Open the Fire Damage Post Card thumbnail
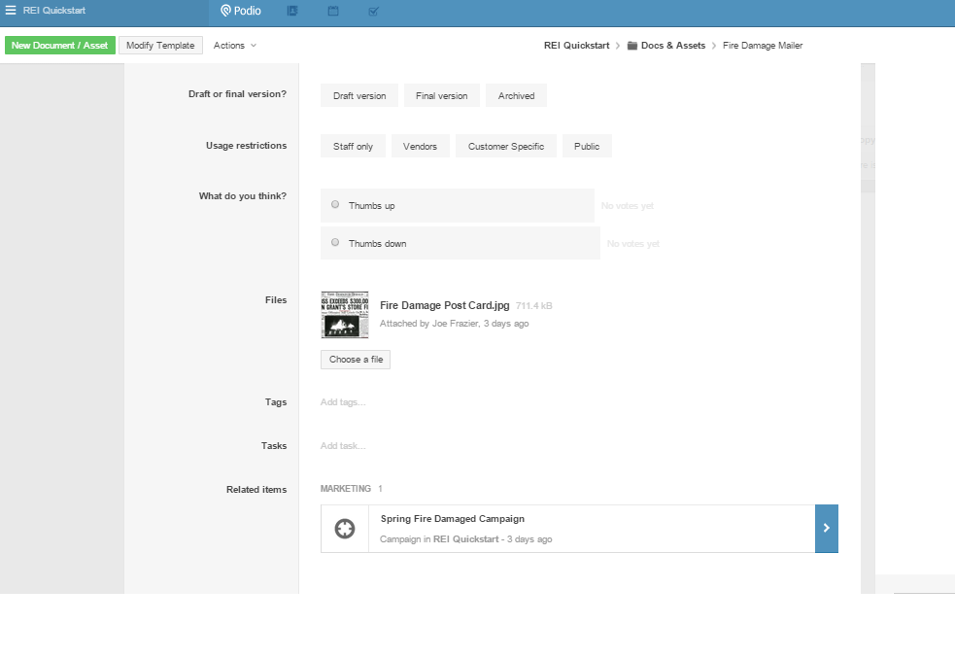 [x=345, y=316]
